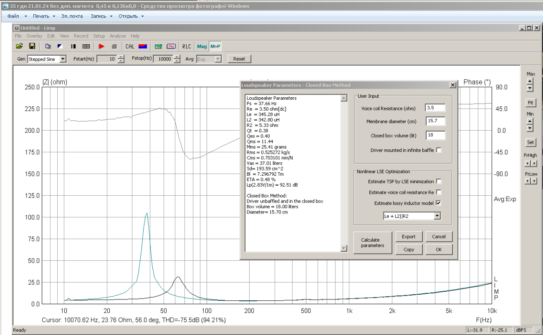Click the Export button
The image size is (543, 335).
tap(408, 236)
